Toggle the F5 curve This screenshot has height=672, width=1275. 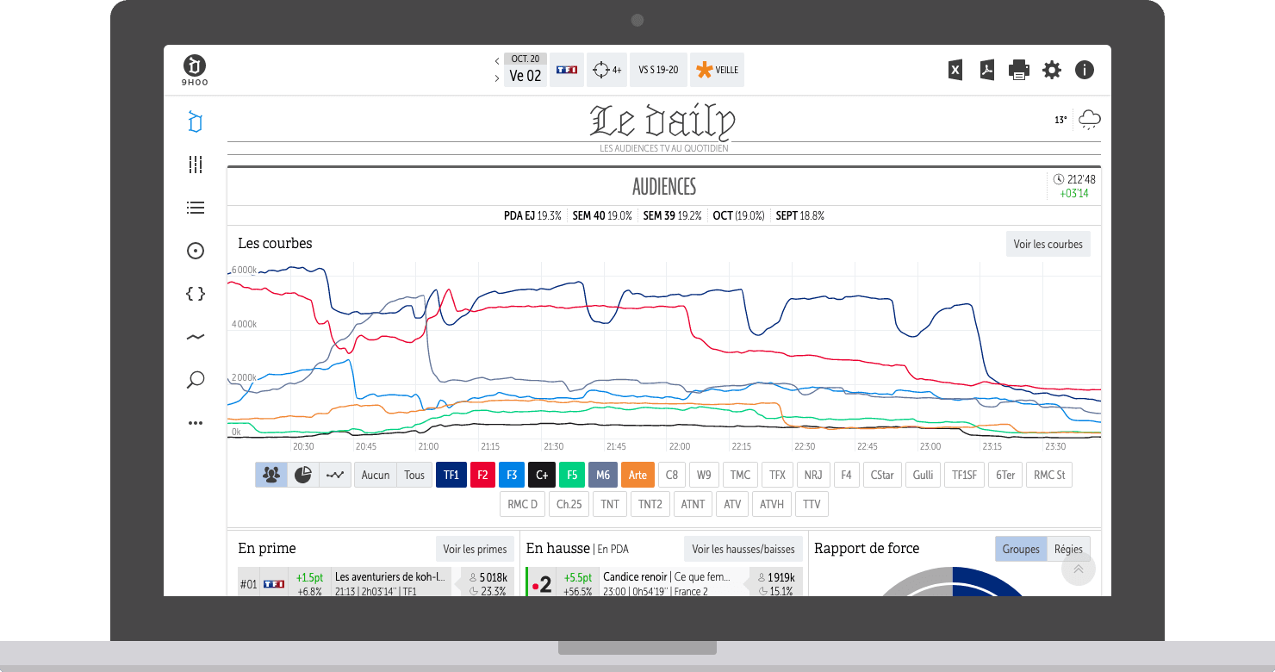point(572,475)
